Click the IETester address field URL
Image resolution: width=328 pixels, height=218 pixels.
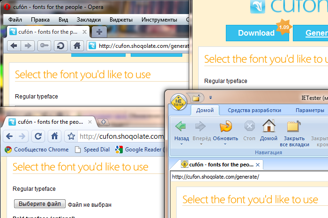pyautogui.click(x=216, y=177)
